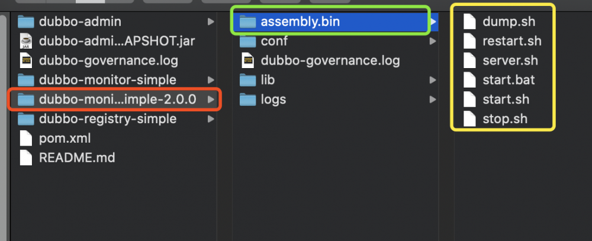This screenshot has height=241, width=592.
Task: Click the conf folder icon
Action: tap(247, 41)
